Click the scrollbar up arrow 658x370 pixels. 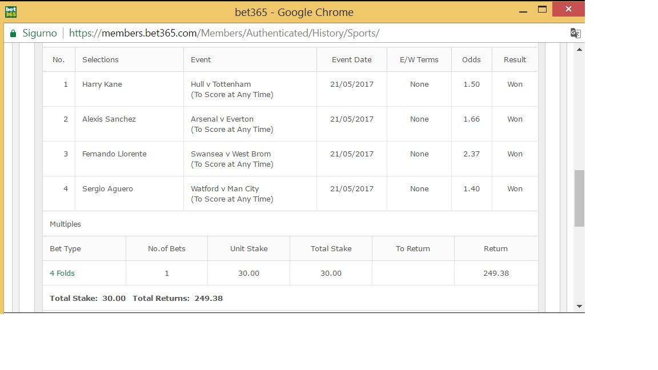tap(579, 50)
